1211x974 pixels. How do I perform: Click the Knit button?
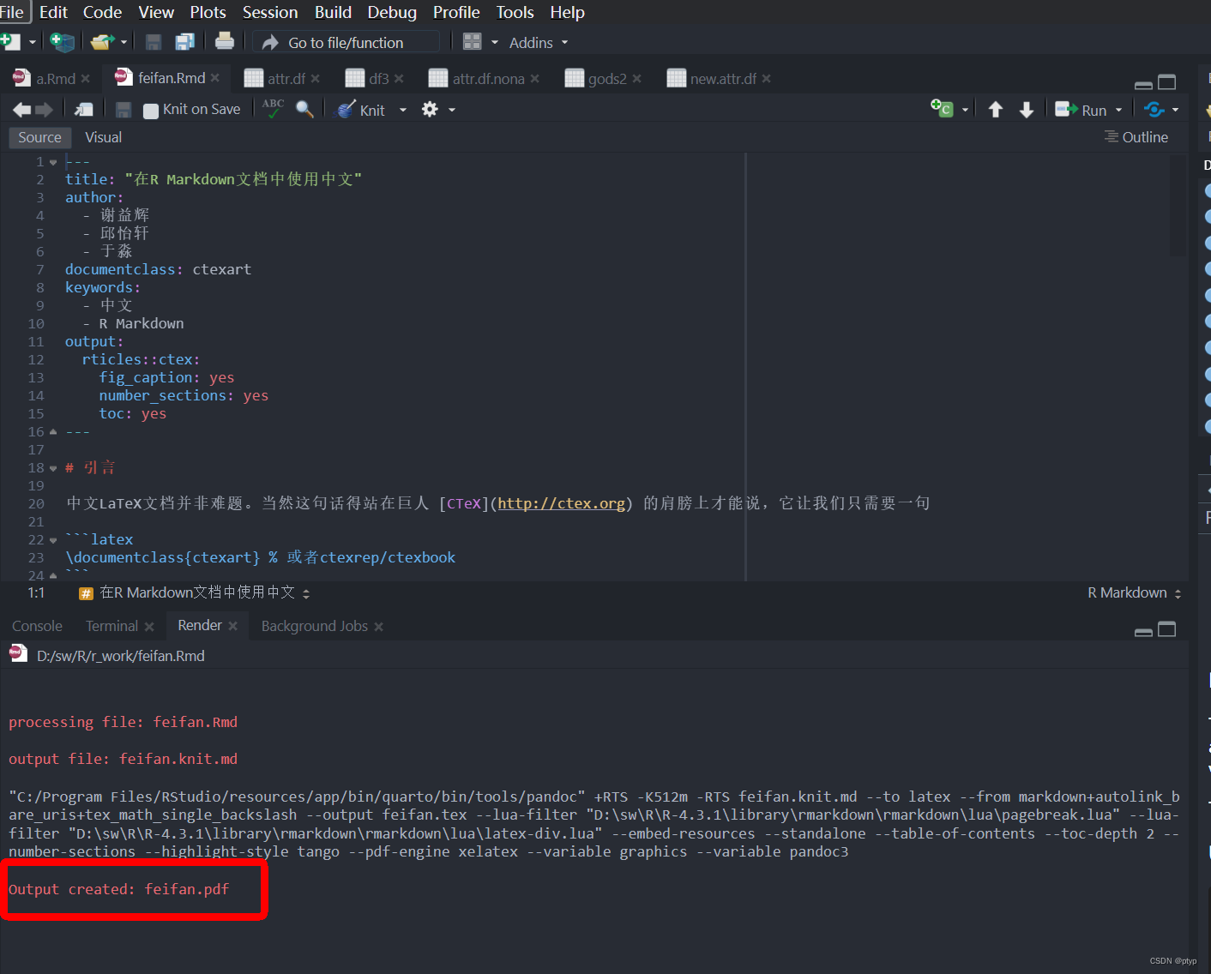361,110
